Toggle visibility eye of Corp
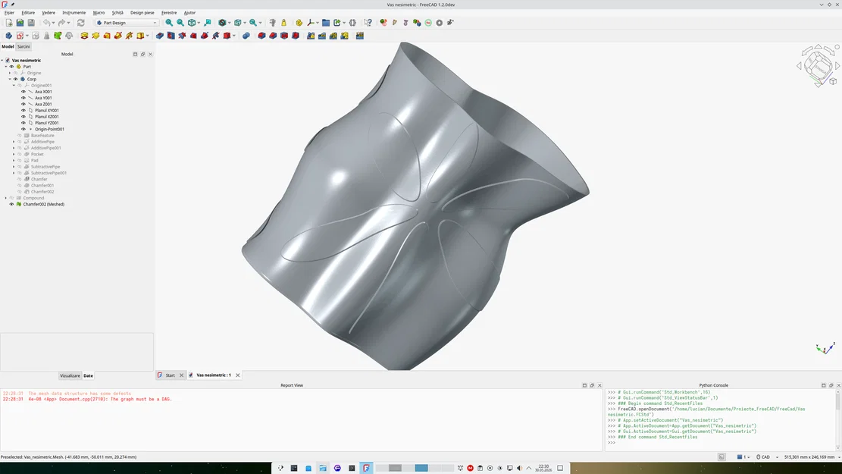Screen dimensions: 842x474 click(16, 79)
